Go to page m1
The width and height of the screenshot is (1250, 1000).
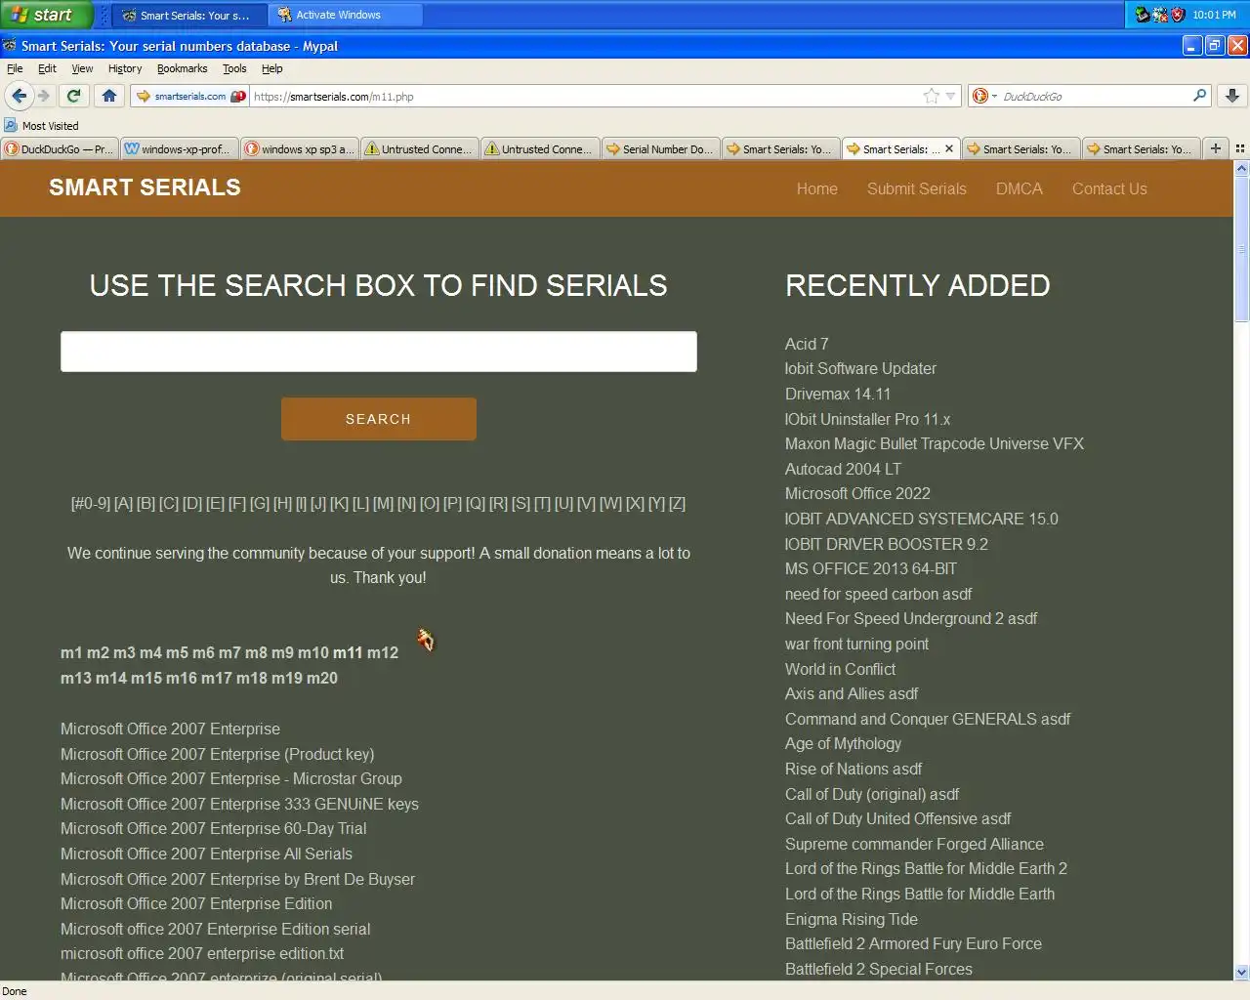point(71,652)
